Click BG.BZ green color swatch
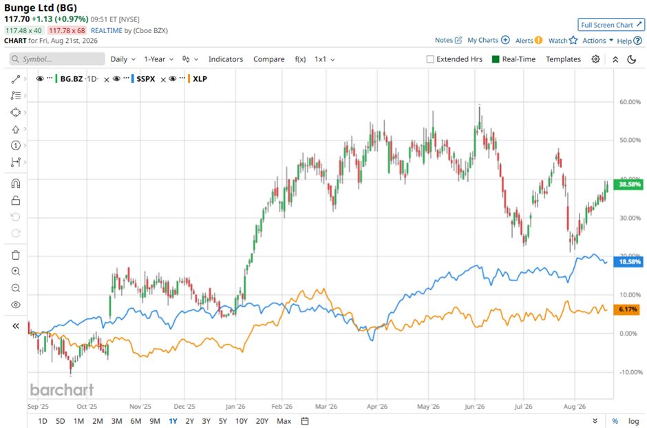The image size is (647, 428). click(56, 79)
